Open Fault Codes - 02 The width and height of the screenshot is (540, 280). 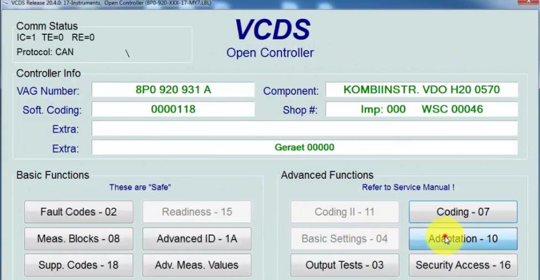(x=78, y=212)
